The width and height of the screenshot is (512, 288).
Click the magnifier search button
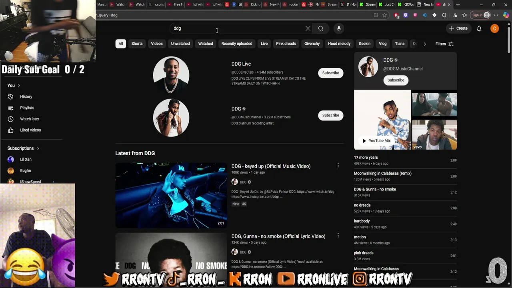coord(321,28)
